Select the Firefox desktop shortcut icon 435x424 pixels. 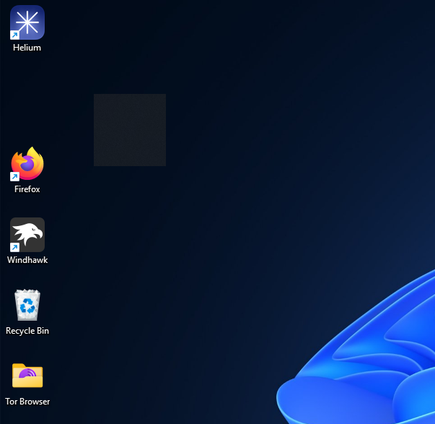point(27,164)
